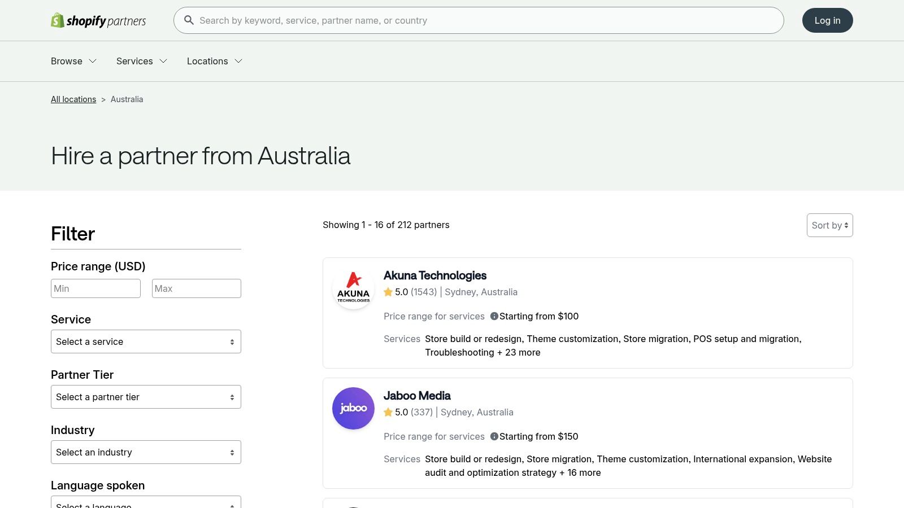904x508 pixels.
Task: Open the Akuna Technologies logo thumbnail
Action: click(353, 288)
